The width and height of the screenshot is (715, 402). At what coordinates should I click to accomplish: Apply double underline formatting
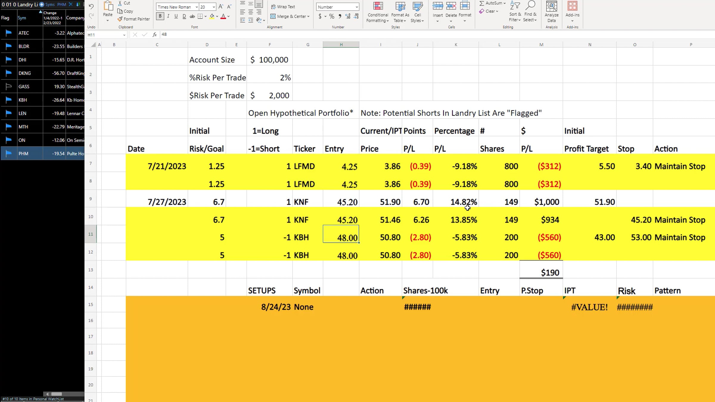(x=184, y=16)
